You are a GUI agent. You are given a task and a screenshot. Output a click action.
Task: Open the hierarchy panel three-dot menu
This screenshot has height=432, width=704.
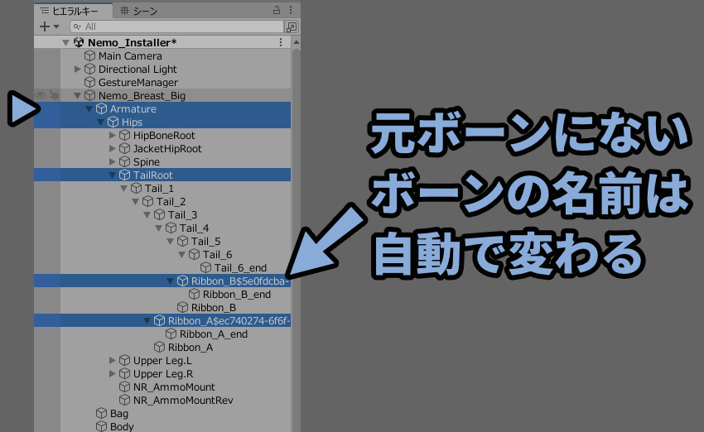[291, 10]
